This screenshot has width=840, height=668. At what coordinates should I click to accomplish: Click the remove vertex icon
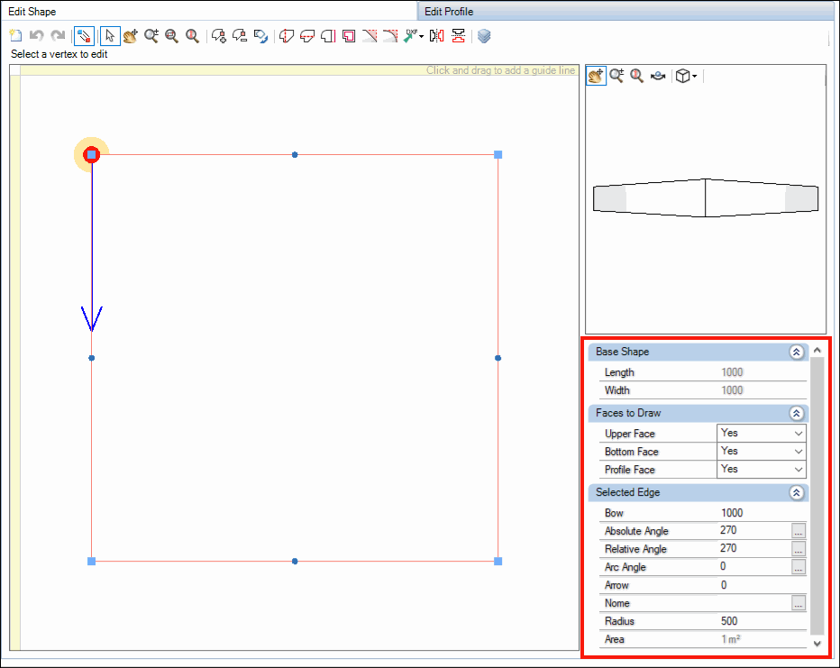(240, 36)
